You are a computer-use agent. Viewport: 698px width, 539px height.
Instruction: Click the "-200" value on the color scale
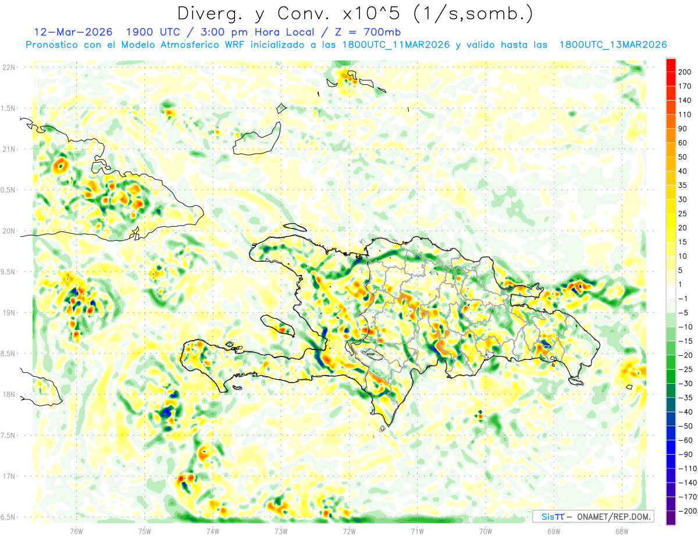688,511
